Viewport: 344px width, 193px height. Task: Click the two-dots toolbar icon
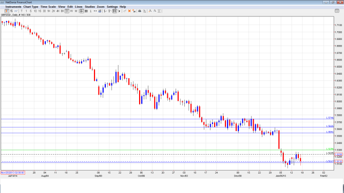coord(95,11)
